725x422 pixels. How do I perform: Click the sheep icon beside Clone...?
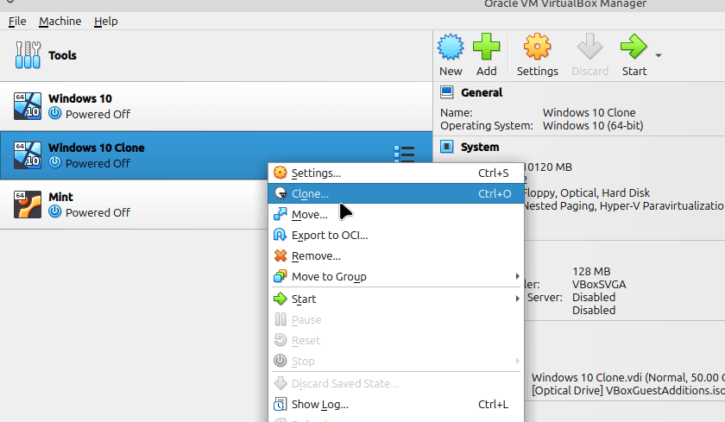(281, 193)
